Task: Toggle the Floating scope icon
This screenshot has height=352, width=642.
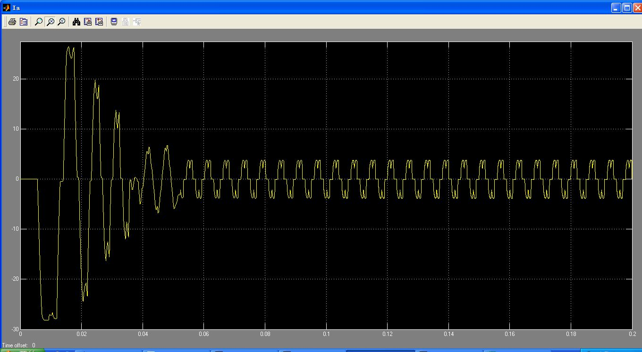Action: (x=114, y=22)
